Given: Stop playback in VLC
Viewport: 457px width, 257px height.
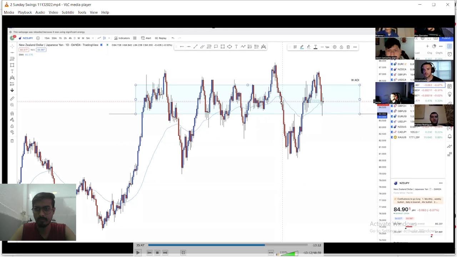Looking at the screenshot, I should pyautogui.click(x=157, y=253).
